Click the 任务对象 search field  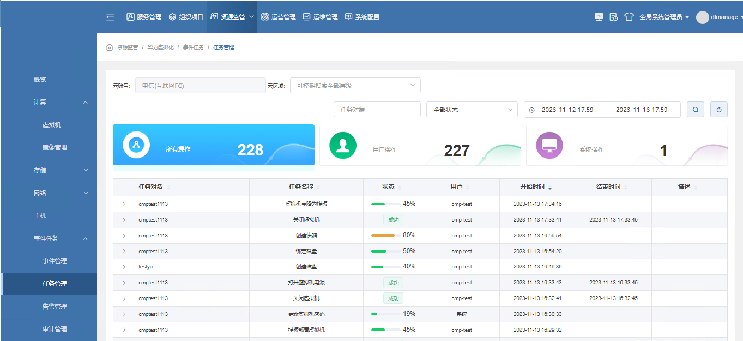[x=377, y=110]
